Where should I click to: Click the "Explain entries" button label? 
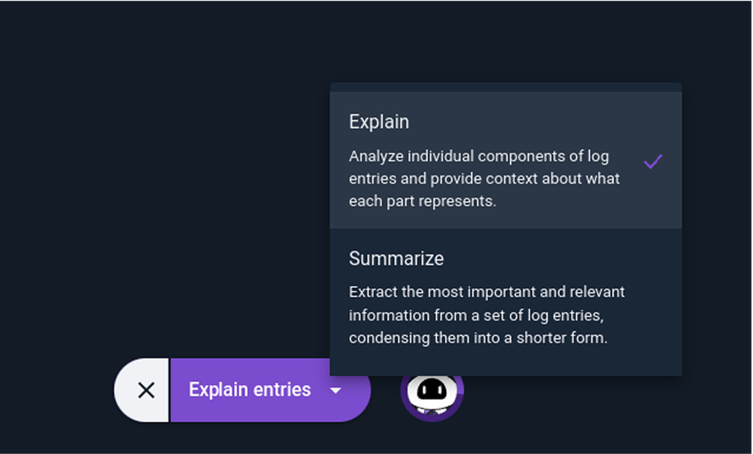tap(250, 390)
